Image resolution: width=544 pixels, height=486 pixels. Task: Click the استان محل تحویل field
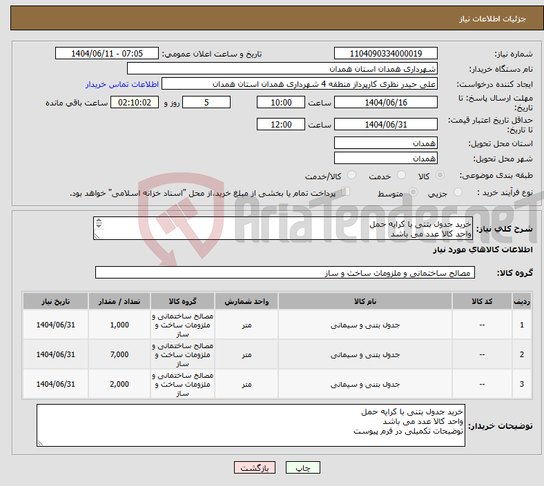[385, 143]
